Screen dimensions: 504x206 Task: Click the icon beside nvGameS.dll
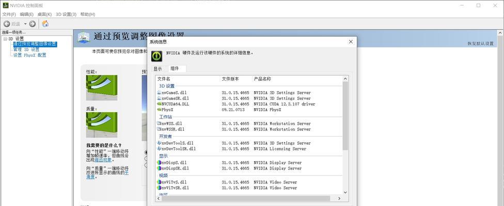159,92
